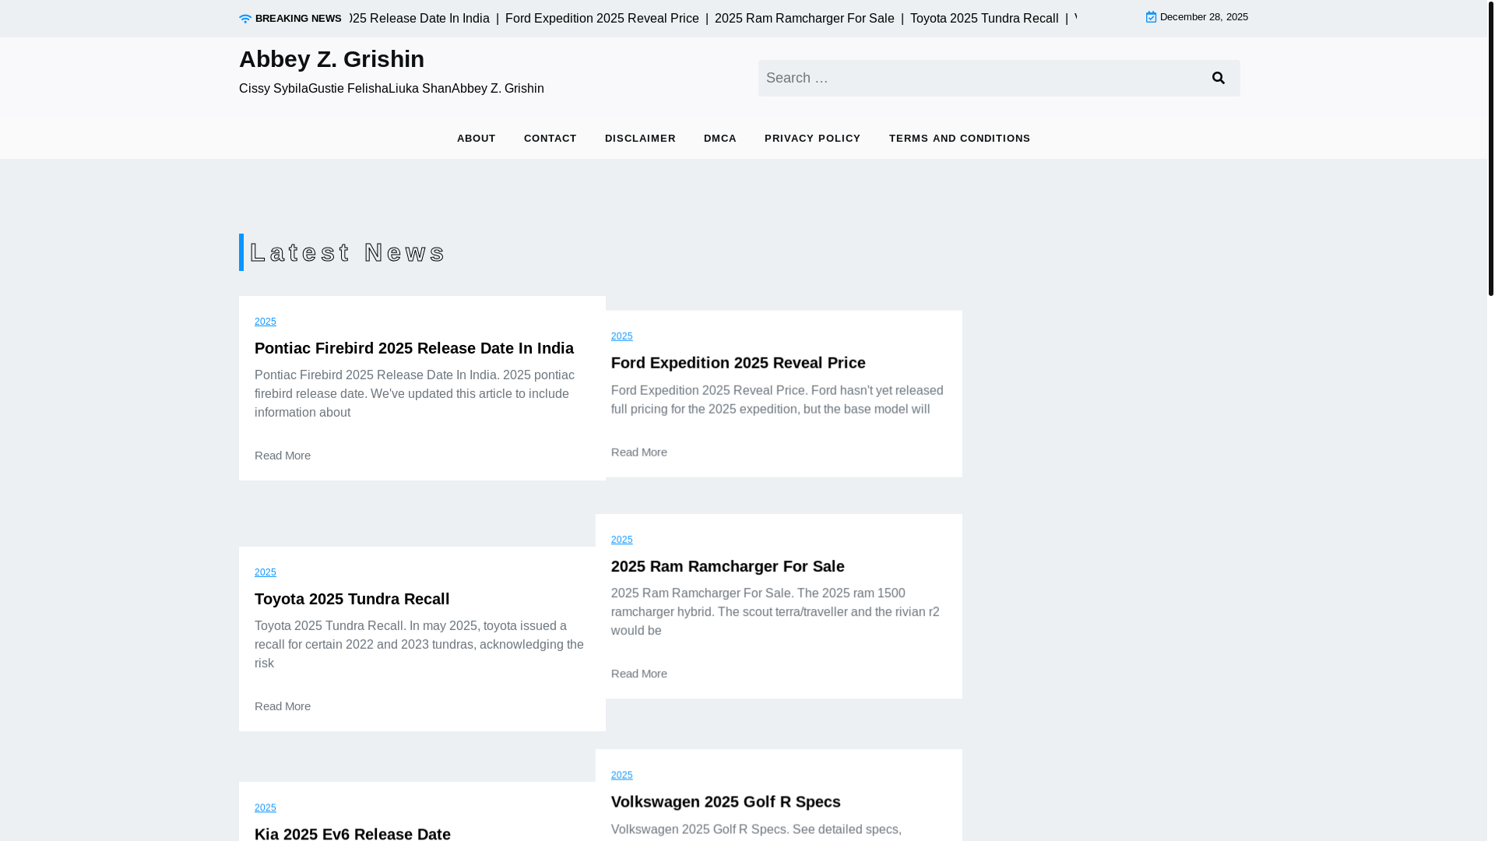
Task: Open the About menu item
Action: click(477, 139)
